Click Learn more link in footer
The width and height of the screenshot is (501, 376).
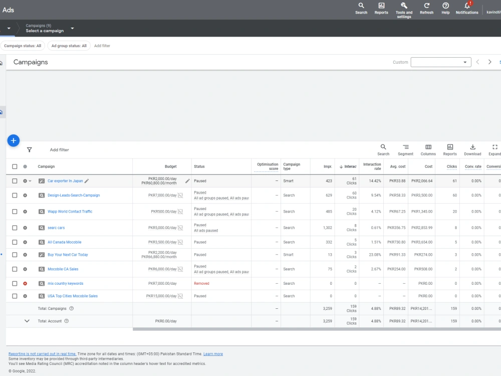tap(213, 354)
